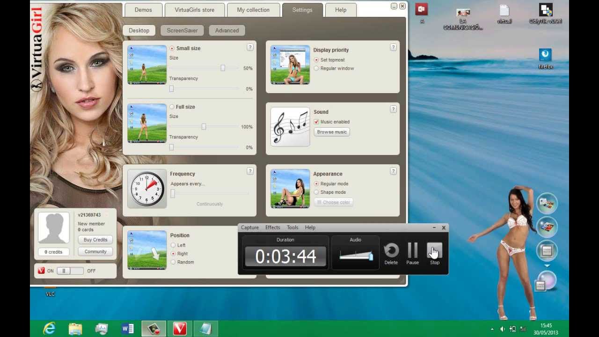Open the firefox desktop shortcut
Screen dimensions: 599x337
546,59
